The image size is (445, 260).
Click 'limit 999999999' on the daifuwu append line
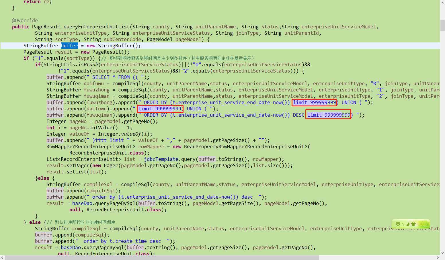(x=160, y=109)
